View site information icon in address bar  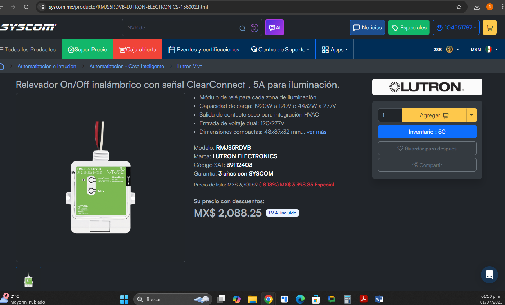tap(42, 7)
